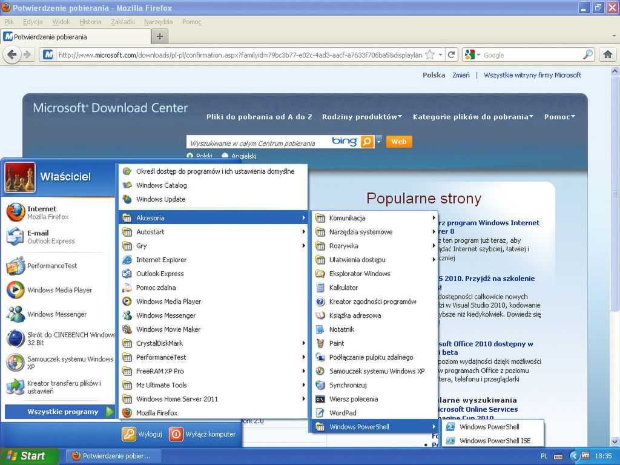This screenshot has height=465, width=620.
Task: Click the Bing orange search icon
Action: click(367, 142)
